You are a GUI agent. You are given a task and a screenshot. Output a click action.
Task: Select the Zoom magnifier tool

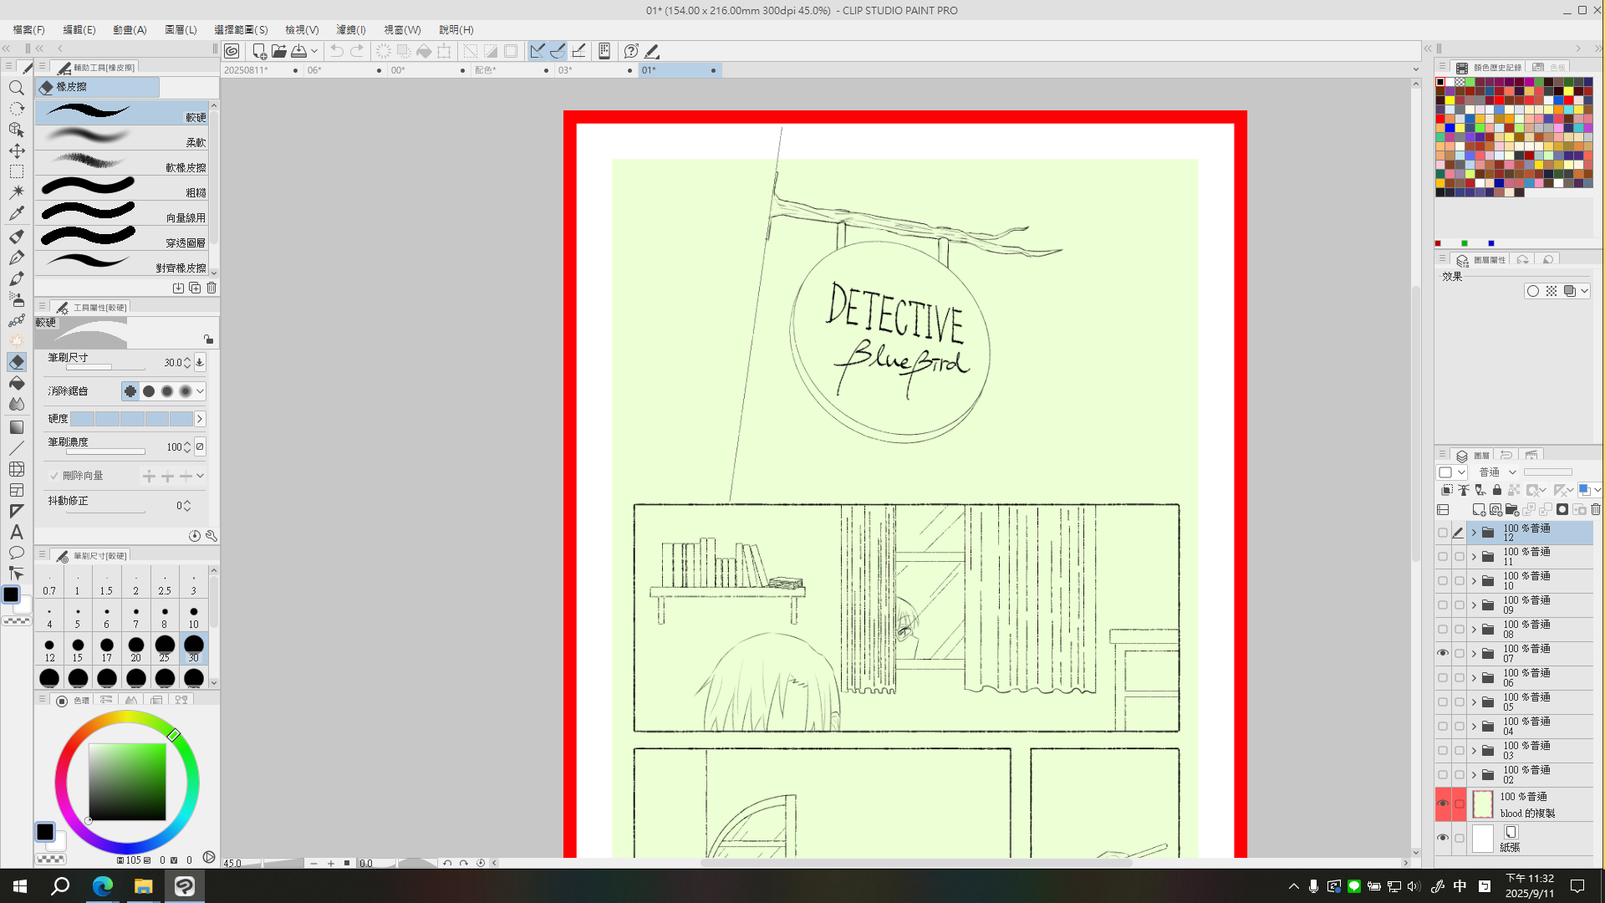[16, 88]
